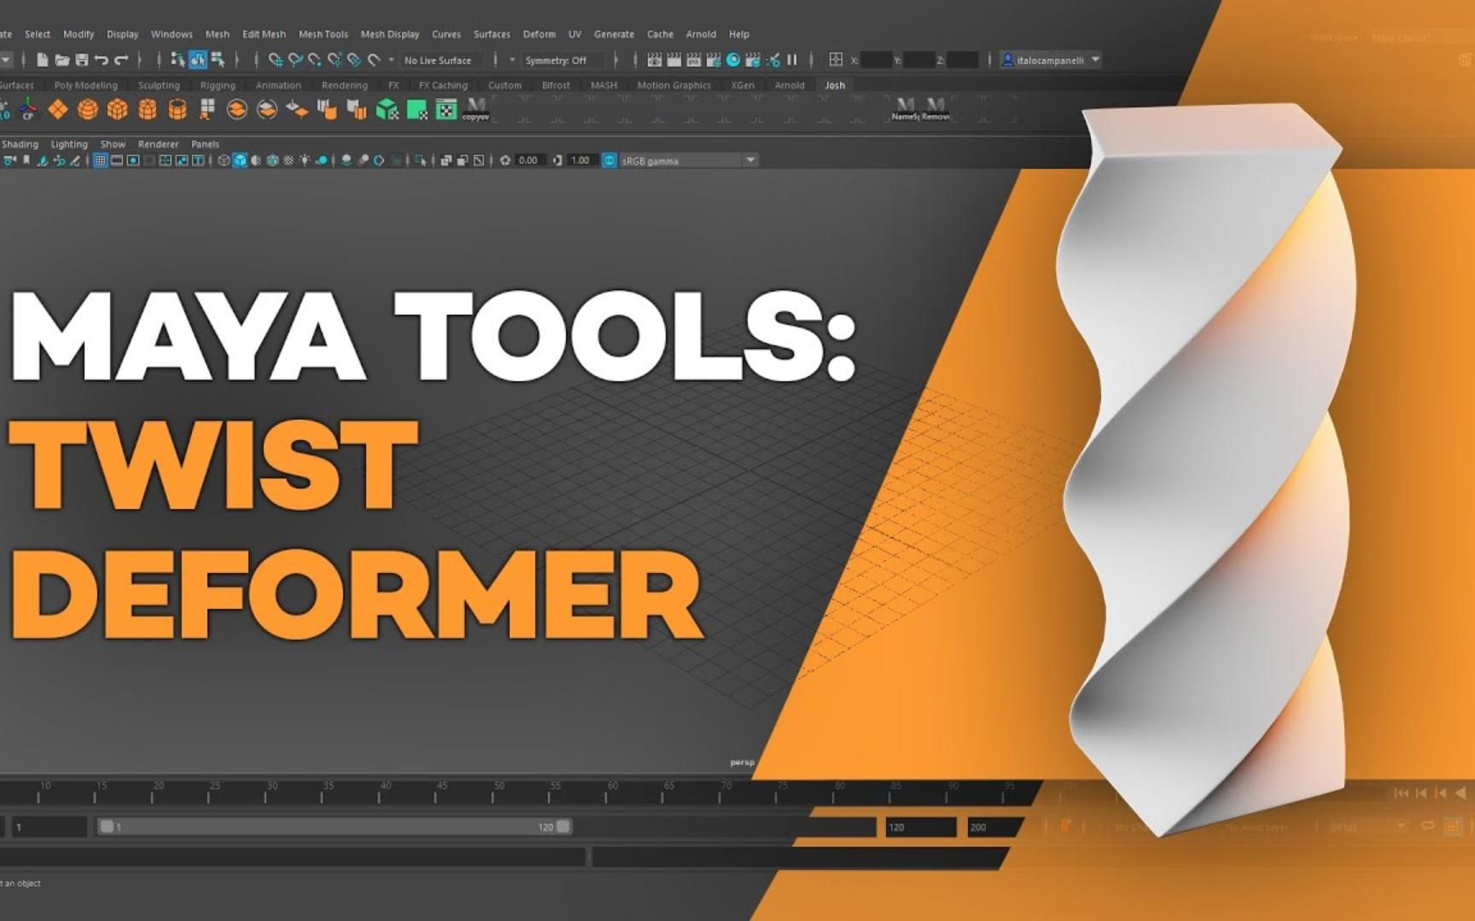Image resolution: width=1475 pixels, height=921 pixels.
Task: Click the orange diamond plane shelf icon
Action: [x=58, y=109]
